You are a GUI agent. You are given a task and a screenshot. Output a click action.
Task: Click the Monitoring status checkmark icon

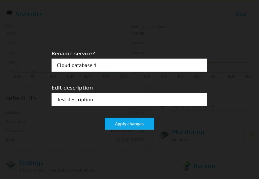tap(251, 135)
